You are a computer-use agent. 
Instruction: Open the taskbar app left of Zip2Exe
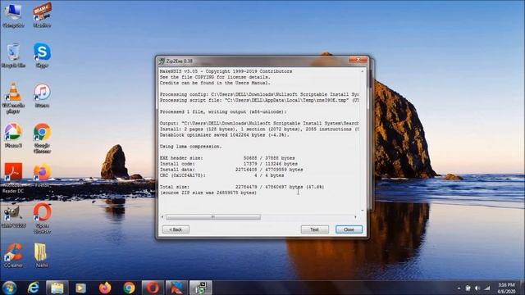pyautogui.click(x=177, y=288)
